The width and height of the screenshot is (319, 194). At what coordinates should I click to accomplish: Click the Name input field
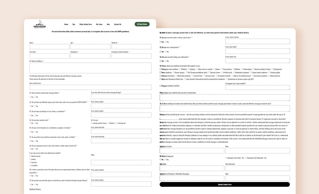[x=50, y=47]
